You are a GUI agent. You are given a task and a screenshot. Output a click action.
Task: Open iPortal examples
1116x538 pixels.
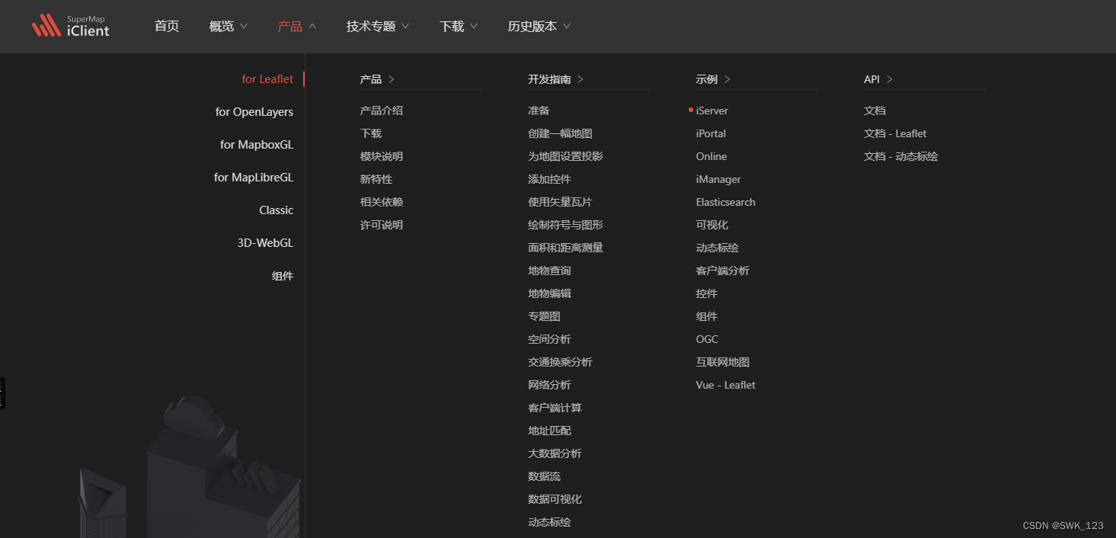(711, 133)
